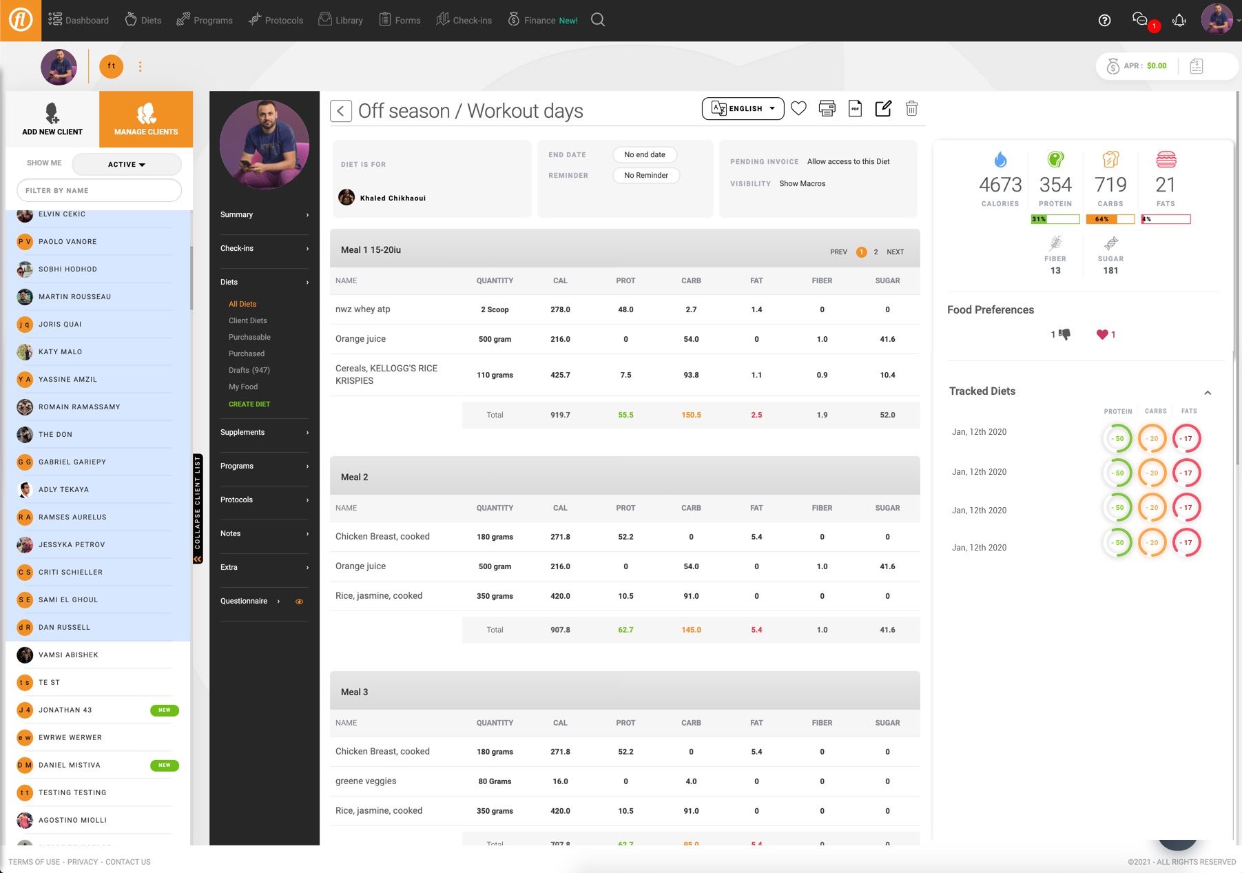The image size is (1242, 873).
Task: Open the notifications bell
Action: [1179, 20]
